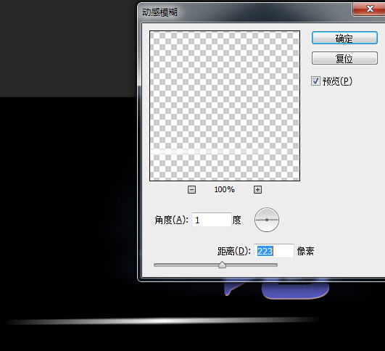Click the white light streak on canvas

[161, 321]
